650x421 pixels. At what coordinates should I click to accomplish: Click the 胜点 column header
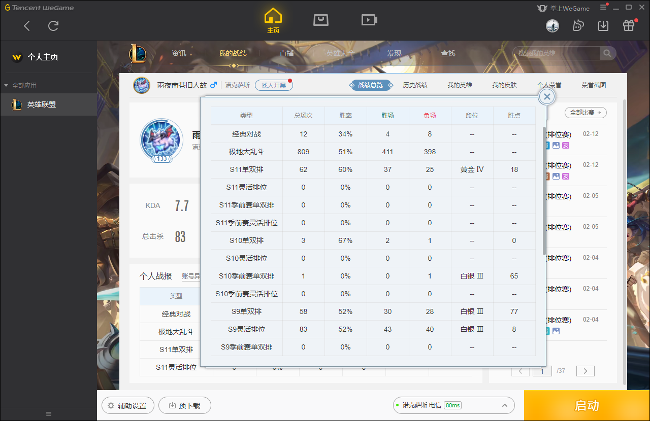pyautogui.click(x=514, y=116)
